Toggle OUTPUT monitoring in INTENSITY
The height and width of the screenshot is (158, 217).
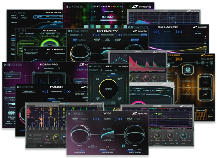(144, 35)
